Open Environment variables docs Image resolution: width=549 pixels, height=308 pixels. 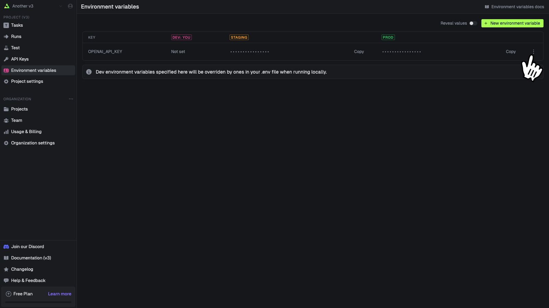(x=514, y=7)
